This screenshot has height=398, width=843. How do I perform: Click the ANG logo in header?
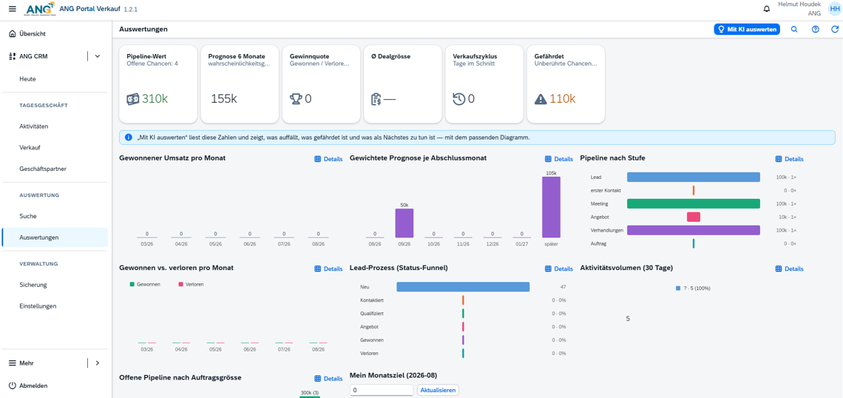(41, 9)
